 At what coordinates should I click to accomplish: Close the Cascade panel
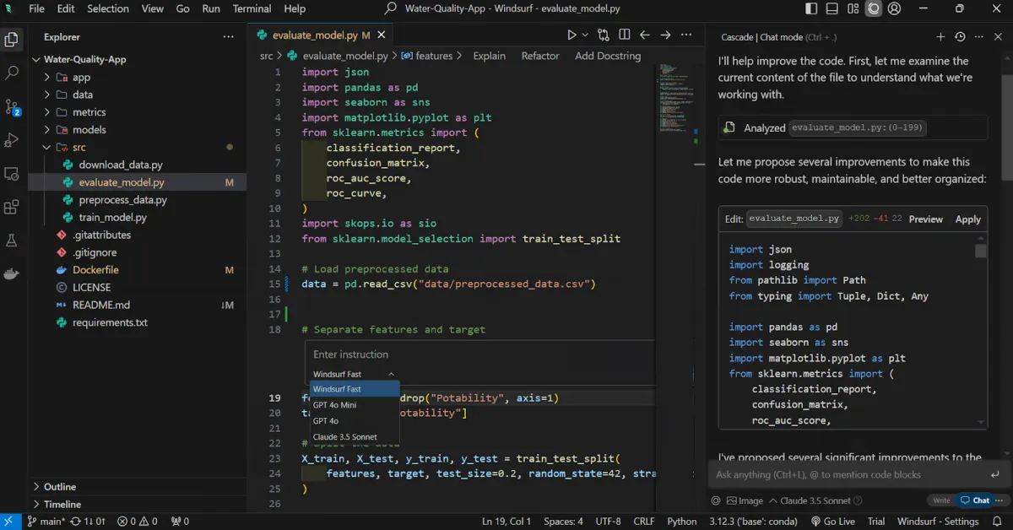[998, 37]
